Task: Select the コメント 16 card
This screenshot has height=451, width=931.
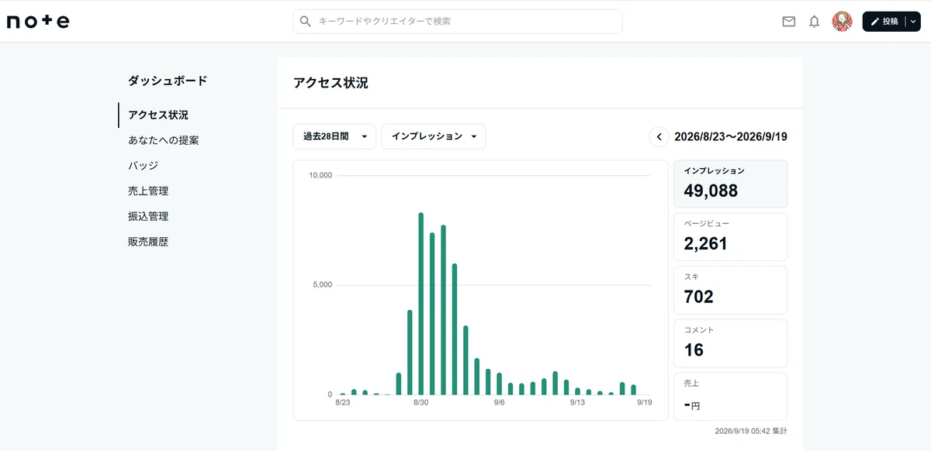Action: point(730,343)
